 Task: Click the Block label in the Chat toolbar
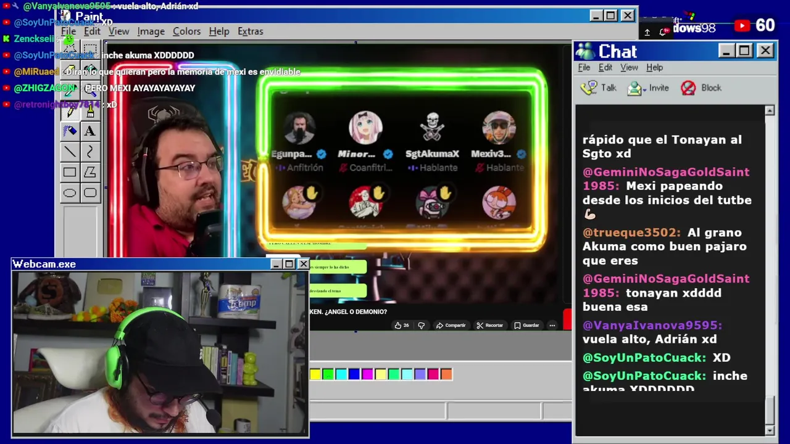[711, 88]
